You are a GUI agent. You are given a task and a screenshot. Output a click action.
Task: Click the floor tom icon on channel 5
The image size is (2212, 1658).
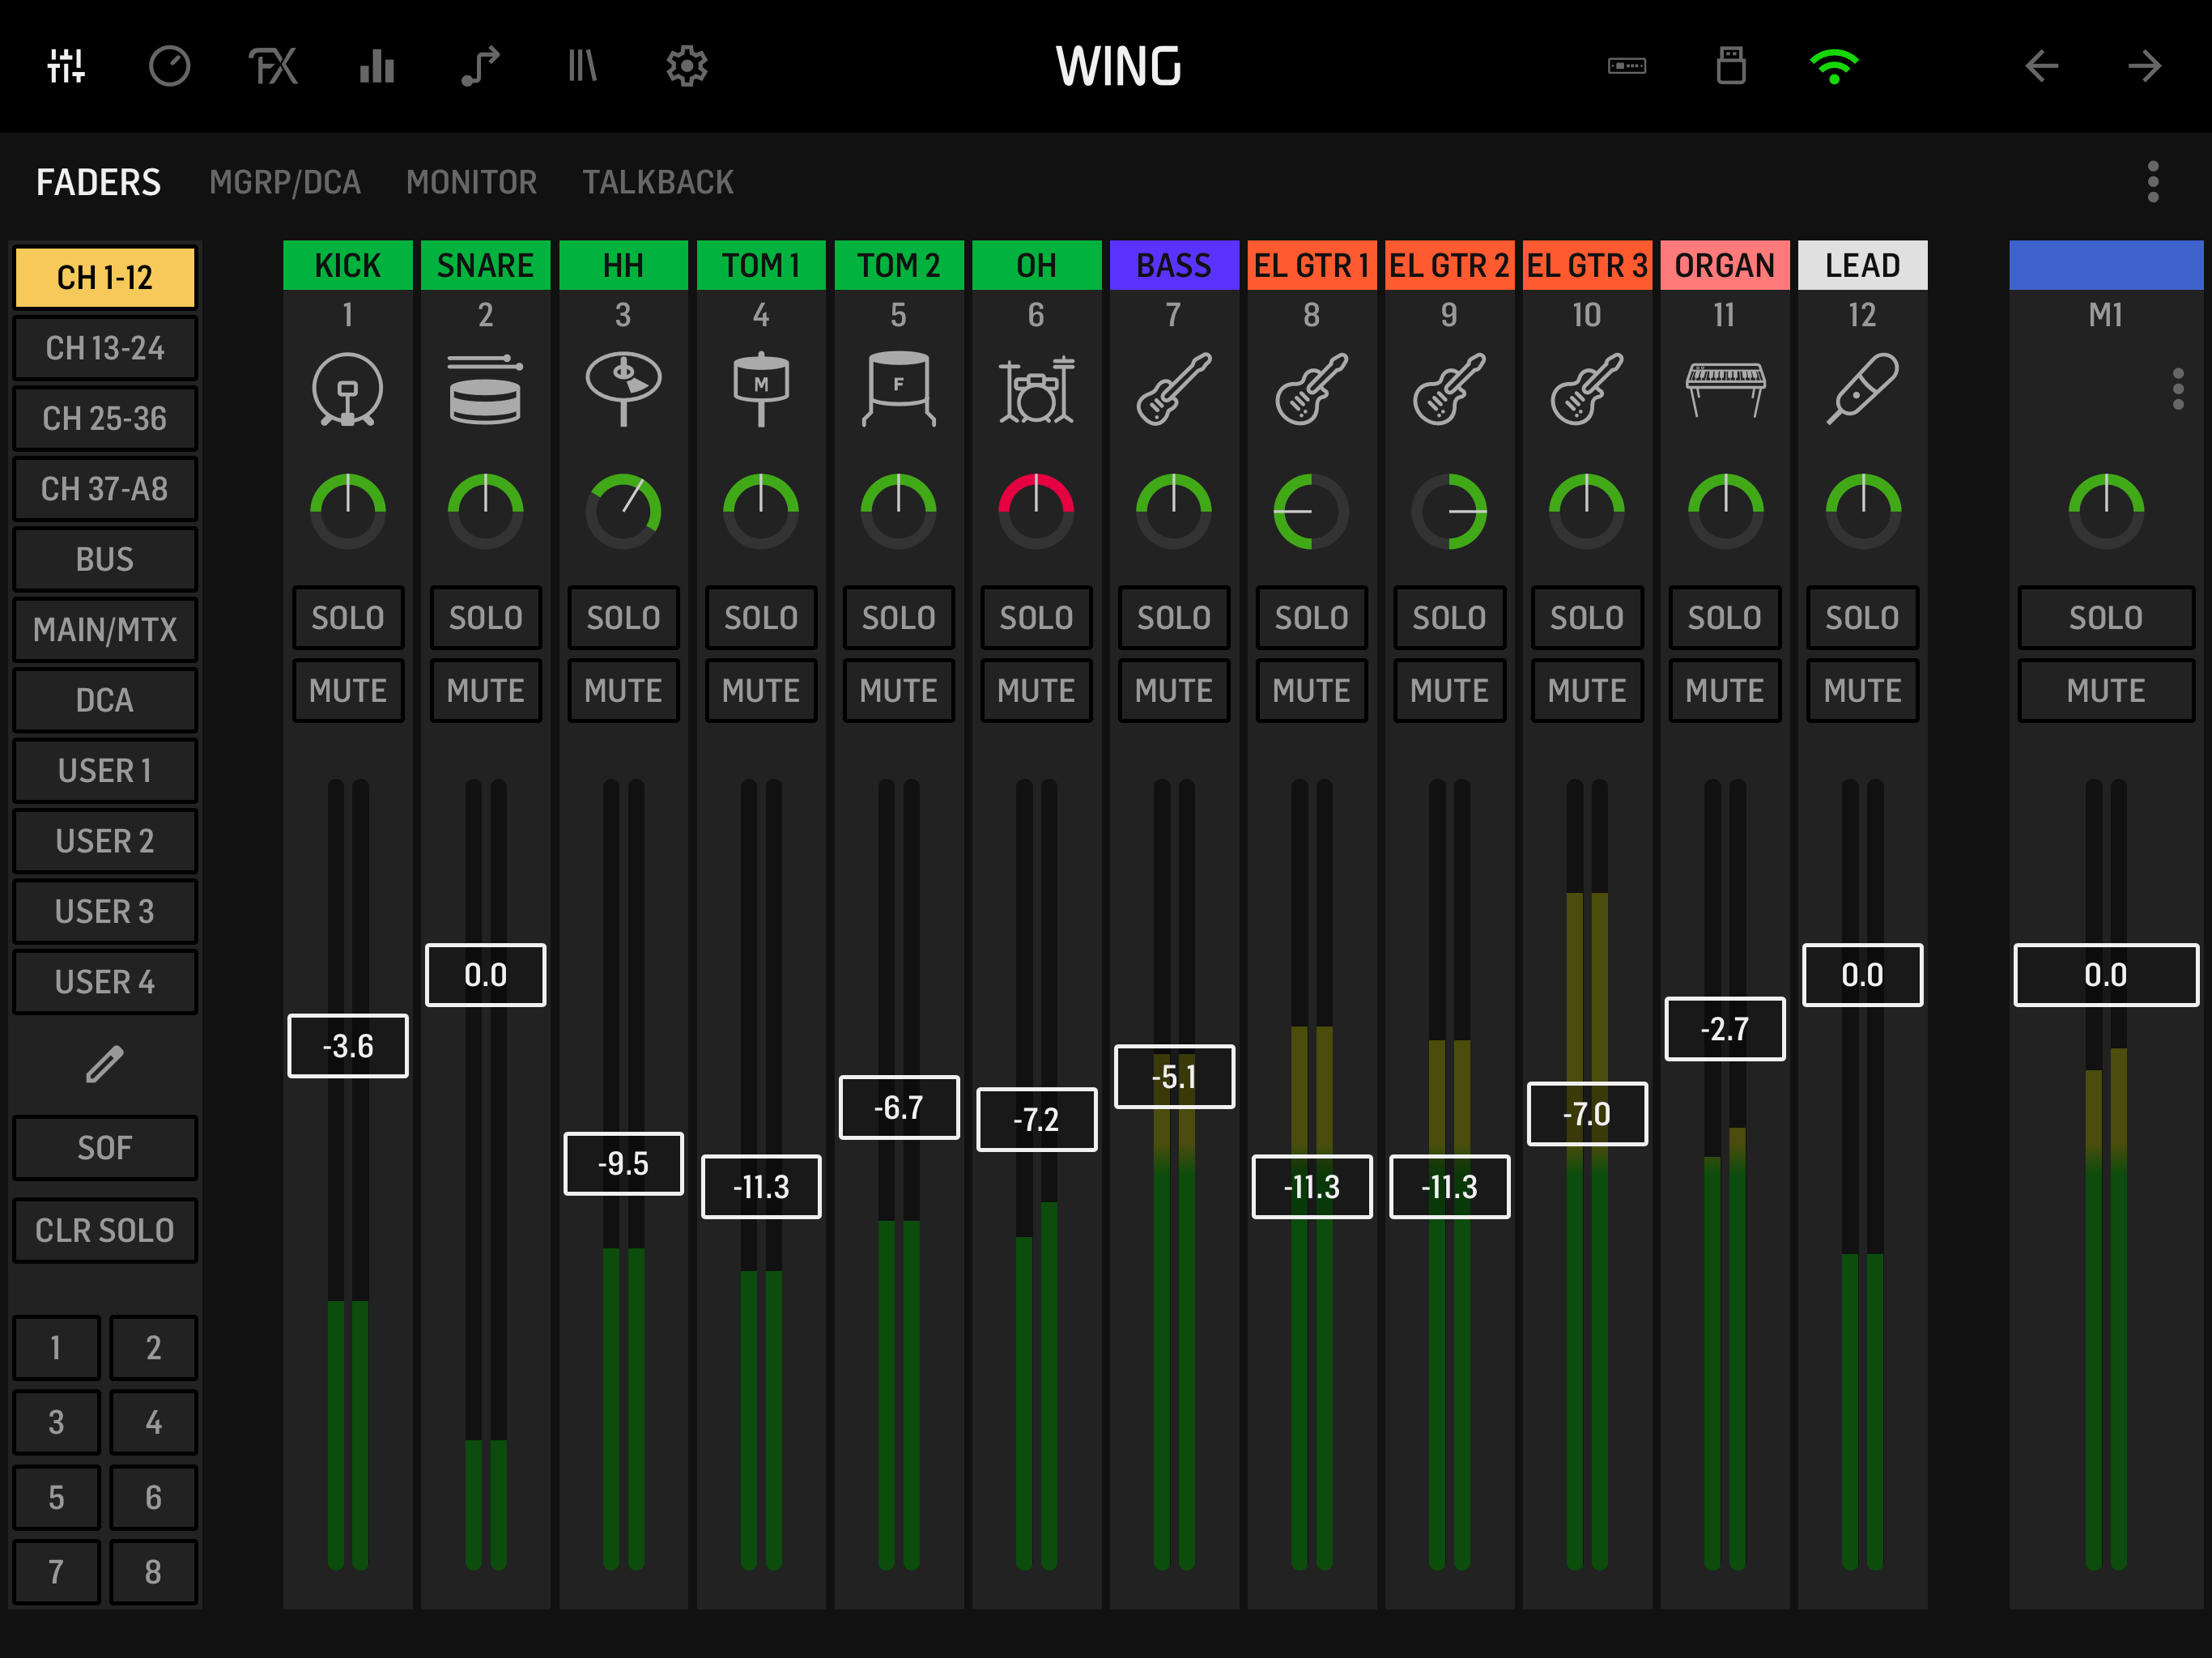[x=899, y=390]
